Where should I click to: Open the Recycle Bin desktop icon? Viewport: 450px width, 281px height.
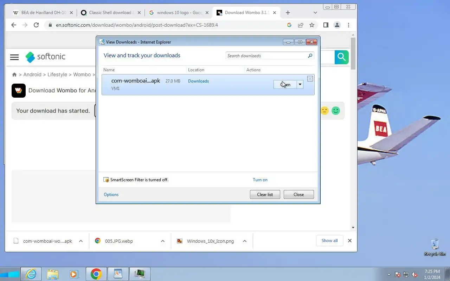(x=435, y=247)
